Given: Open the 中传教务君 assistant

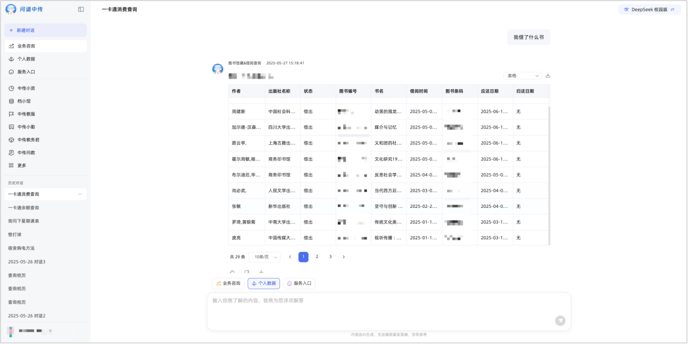Looking at the screenshot, I should click(28, 140).
